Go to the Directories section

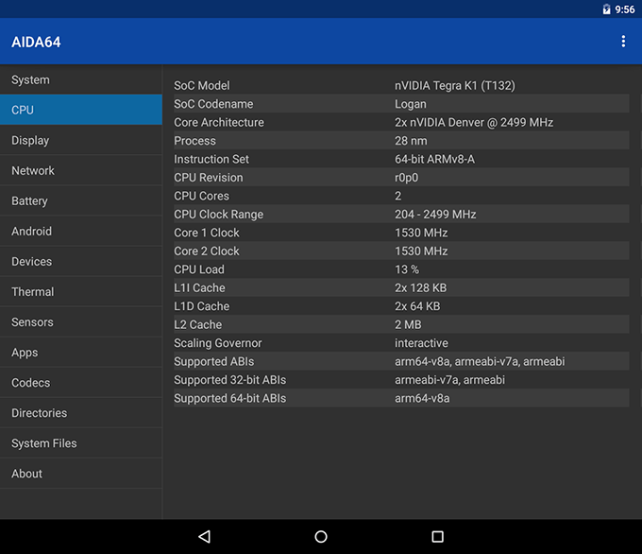click(81, 413)
